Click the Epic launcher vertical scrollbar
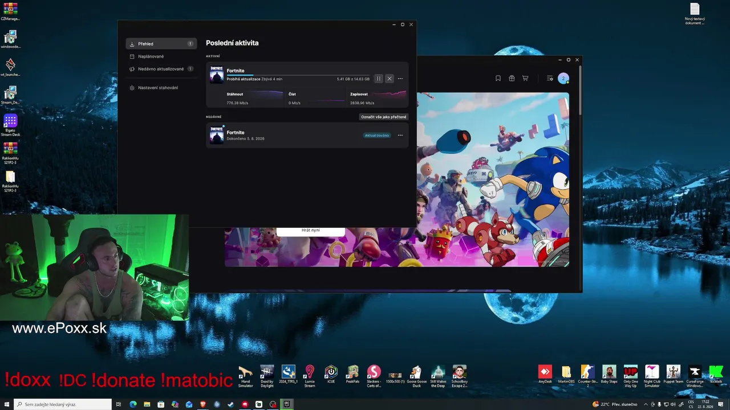The image size is (730, 410). (x=580, y=91)
